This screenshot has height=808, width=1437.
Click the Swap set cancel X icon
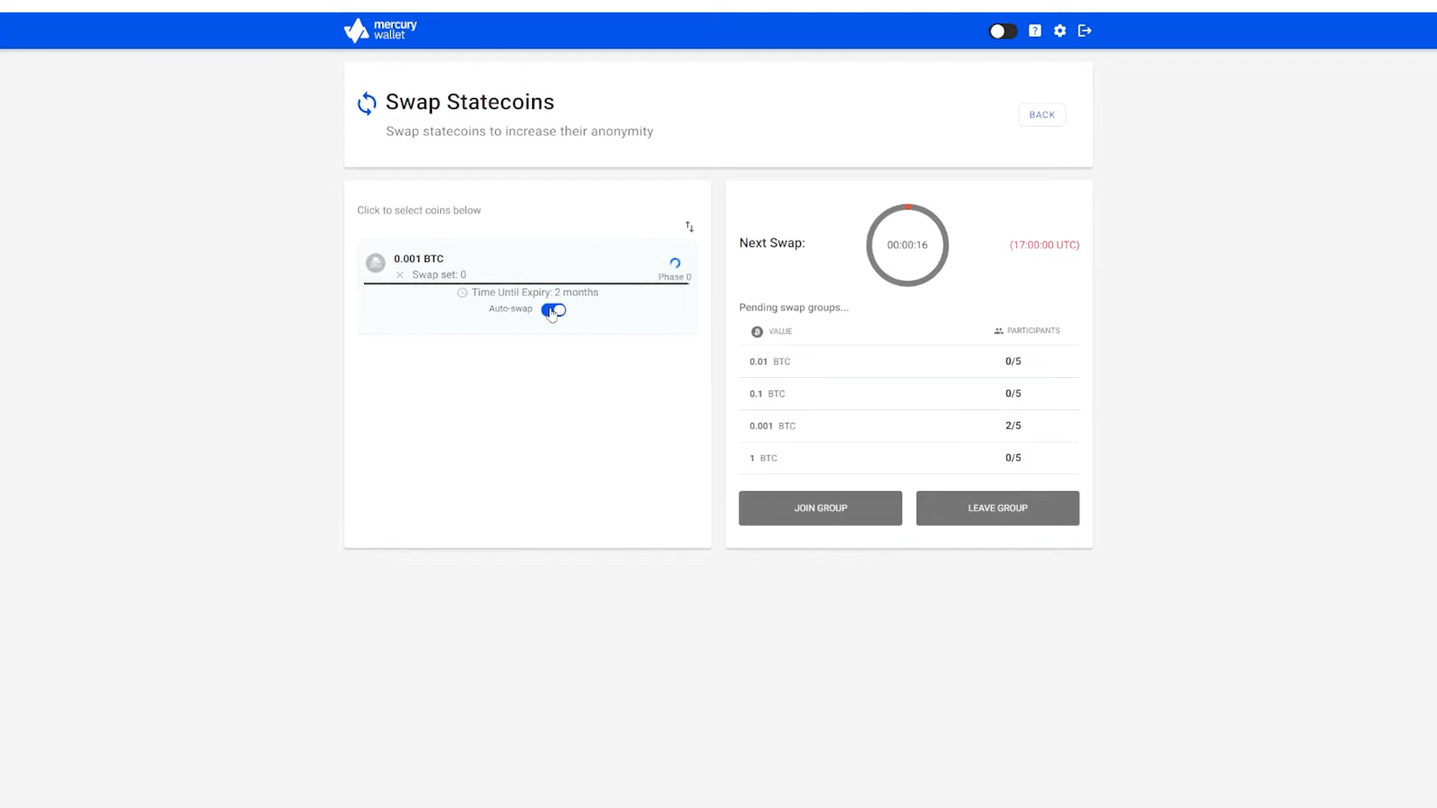400,275
